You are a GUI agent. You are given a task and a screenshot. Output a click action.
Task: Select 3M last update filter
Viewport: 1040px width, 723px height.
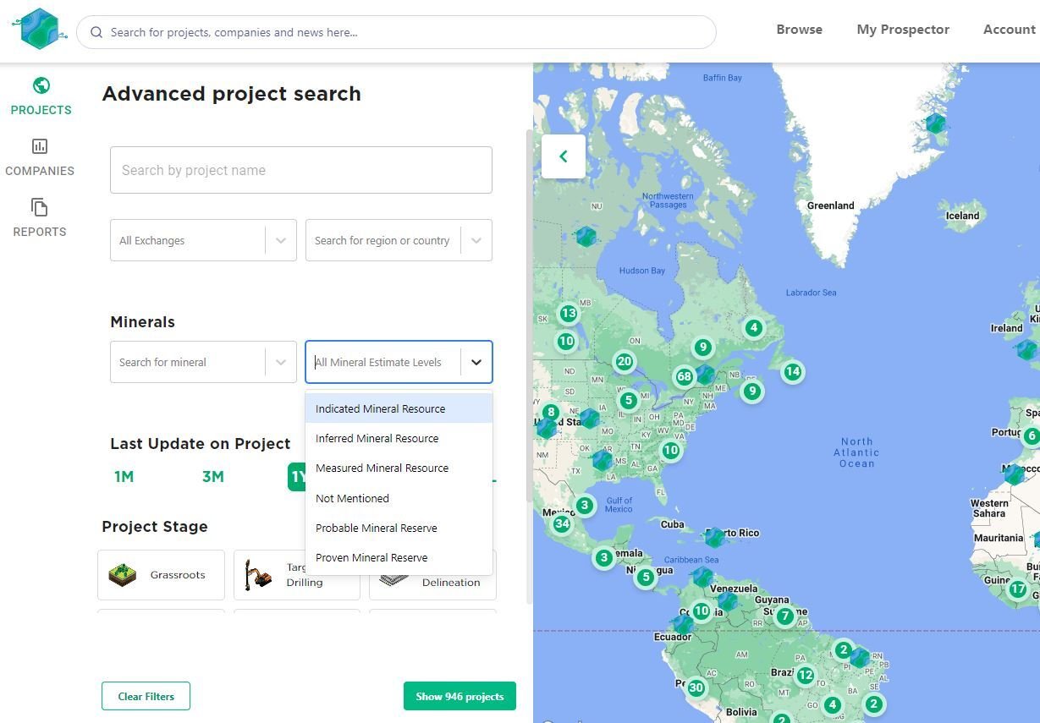point(212,477)
